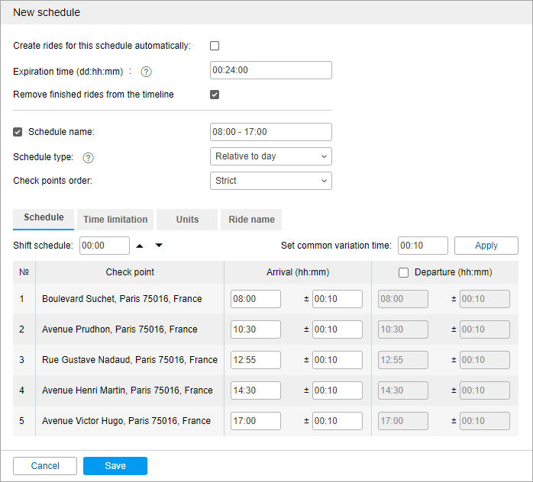Click the Expiration time input field
The width and height of the screenshot is (533, 482).
[x=270, y=70]
